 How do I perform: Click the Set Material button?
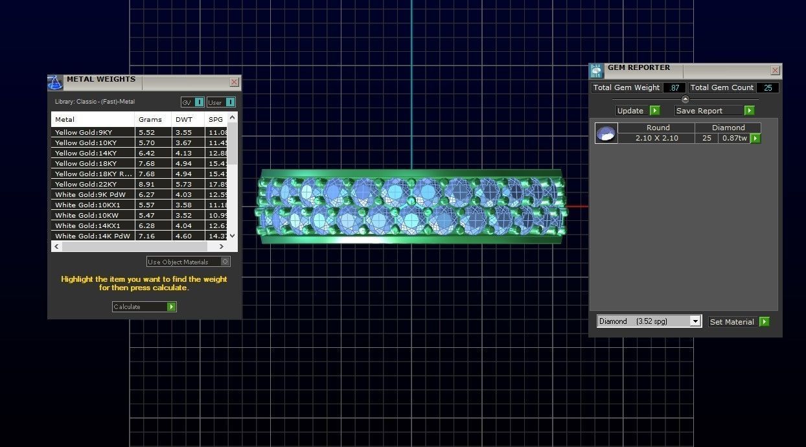click(739, 322)
